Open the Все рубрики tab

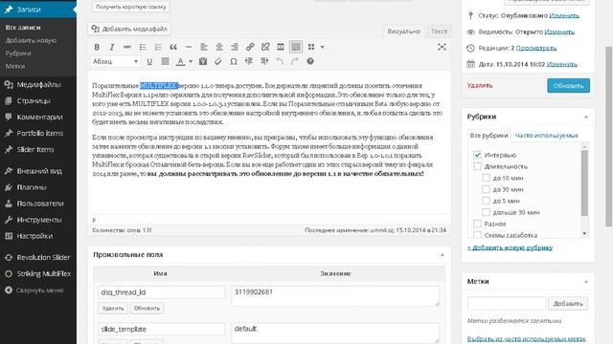[488, 136]
